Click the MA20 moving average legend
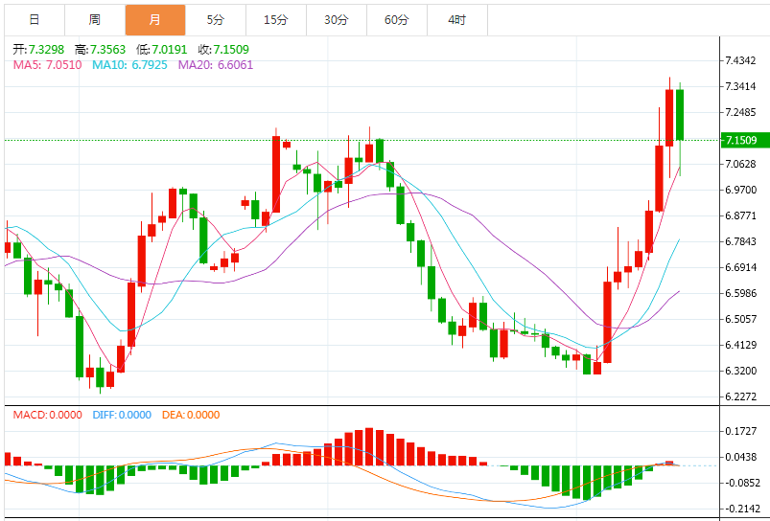Viewport: 770px width, 521px height. 216,64
